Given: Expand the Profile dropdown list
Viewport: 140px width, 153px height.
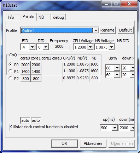Looking at the screenshot, I should click(x=96, y=30).
